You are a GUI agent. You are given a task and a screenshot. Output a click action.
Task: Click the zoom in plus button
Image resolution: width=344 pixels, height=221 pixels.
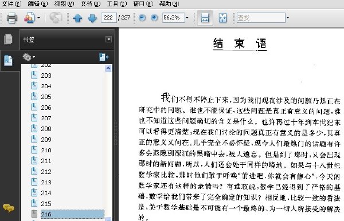pos(154,18)
